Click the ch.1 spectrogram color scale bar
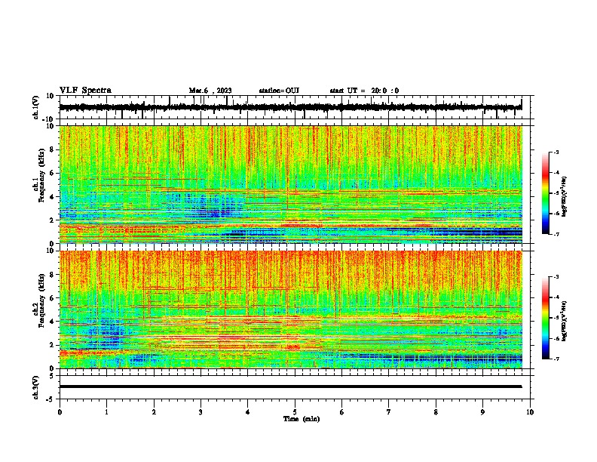This screenshot has width=597, height=462. [546, 193]
